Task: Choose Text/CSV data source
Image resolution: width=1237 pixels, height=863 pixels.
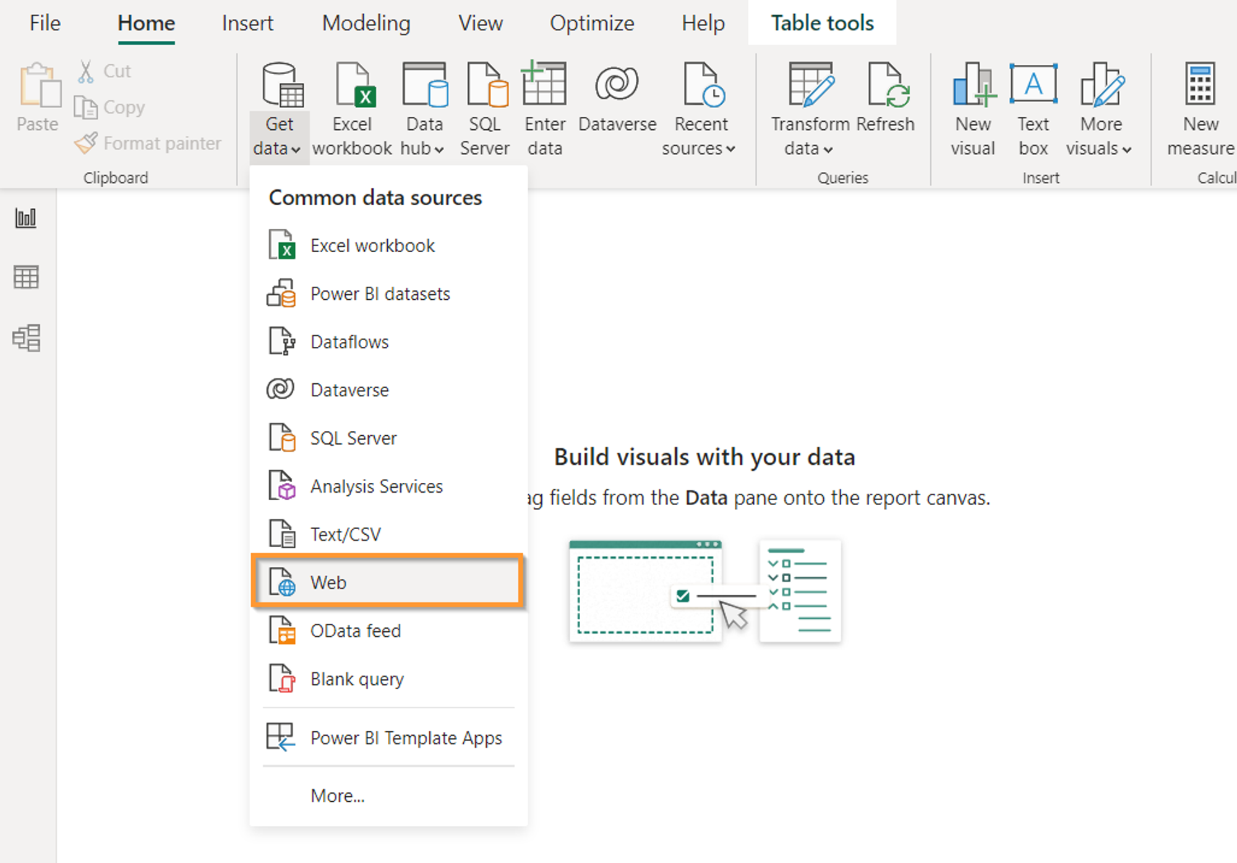Action: point(388,534)
